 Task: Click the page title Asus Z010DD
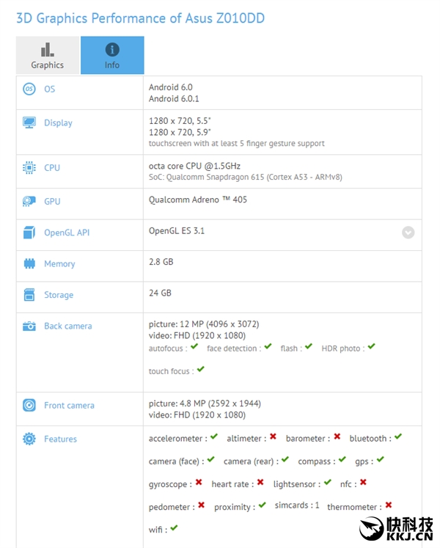140,17
